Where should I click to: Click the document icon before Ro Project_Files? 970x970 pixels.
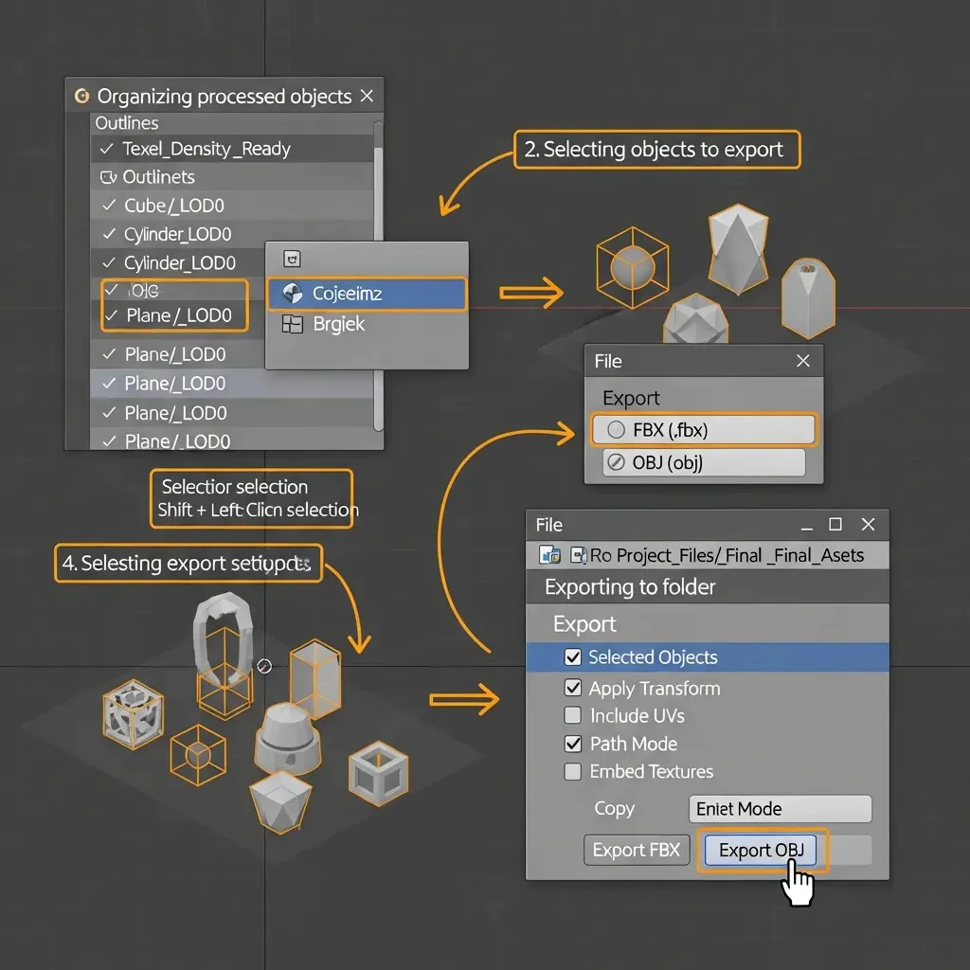(575, 555)
